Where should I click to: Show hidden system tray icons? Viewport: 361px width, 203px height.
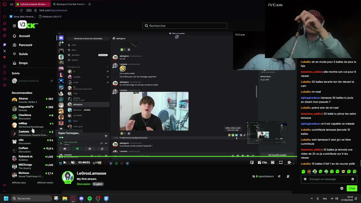click(x=312, y=198)
